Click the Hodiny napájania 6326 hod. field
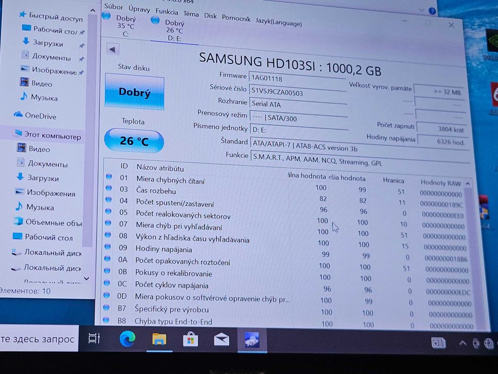 point(442,141)
